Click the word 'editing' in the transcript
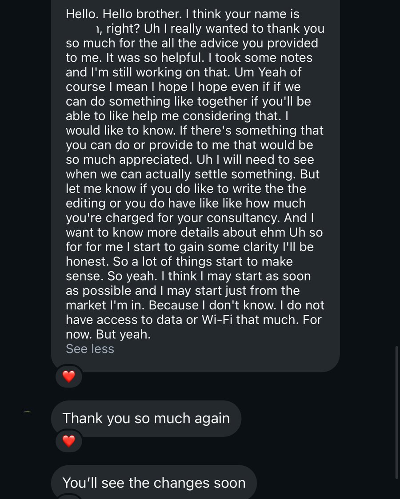 coord(85,203)
